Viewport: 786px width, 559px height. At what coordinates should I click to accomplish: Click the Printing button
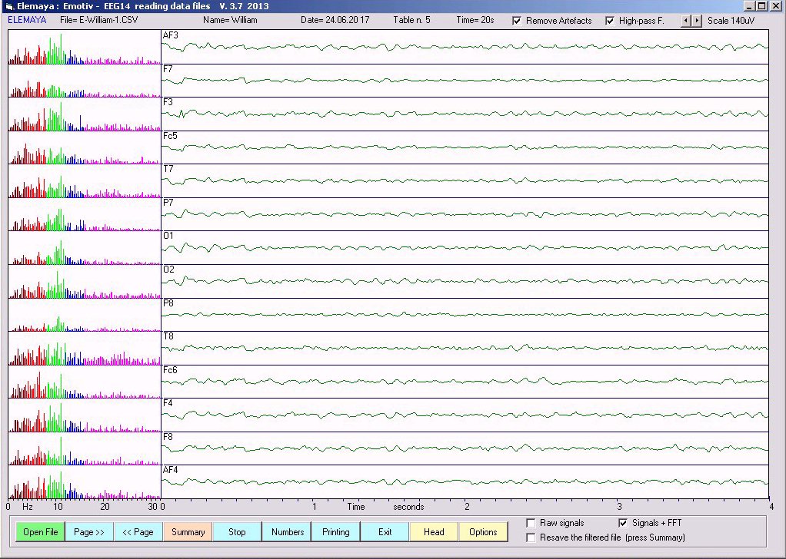coord(335,531)
